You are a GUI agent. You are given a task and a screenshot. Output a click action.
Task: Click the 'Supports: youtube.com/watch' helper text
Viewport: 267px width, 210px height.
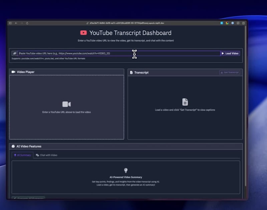[48, 58]
